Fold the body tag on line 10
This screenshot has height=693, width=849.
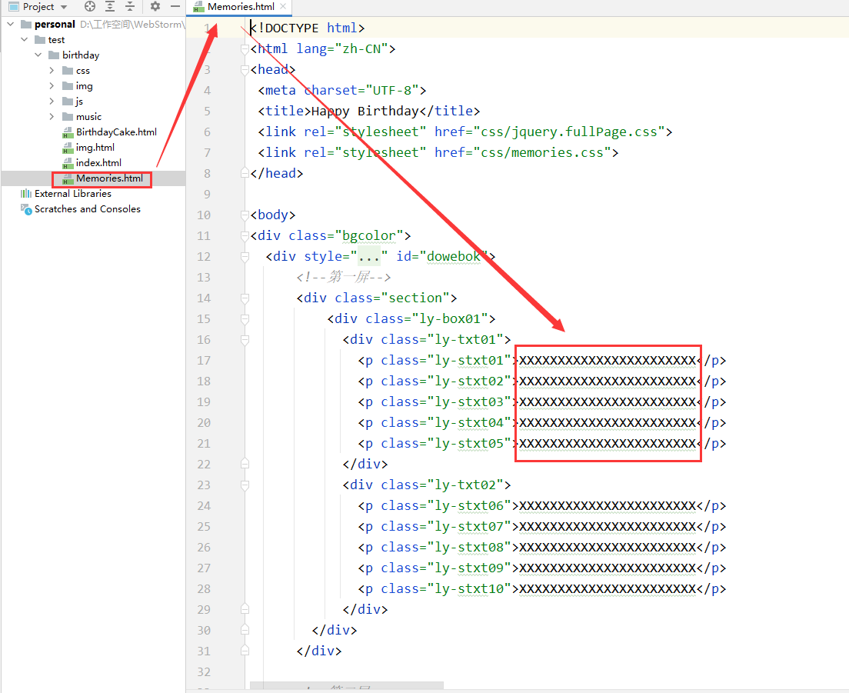coord(245,215)
